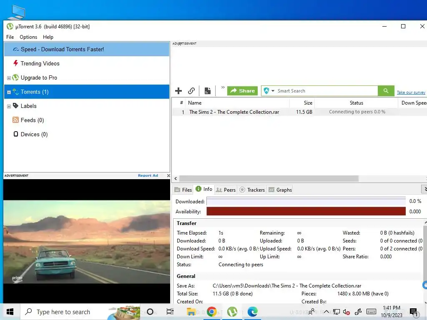Click the Trending Videos lightning icon
The width and height of the screenshot is (427, 320).
(15, 63)
